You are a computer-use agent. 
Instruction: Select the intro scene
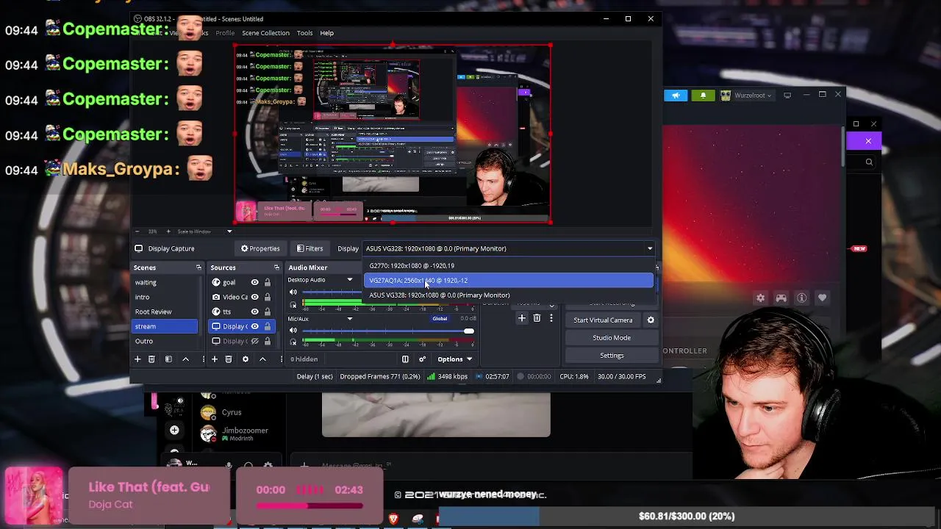click(x=165, y=297)
